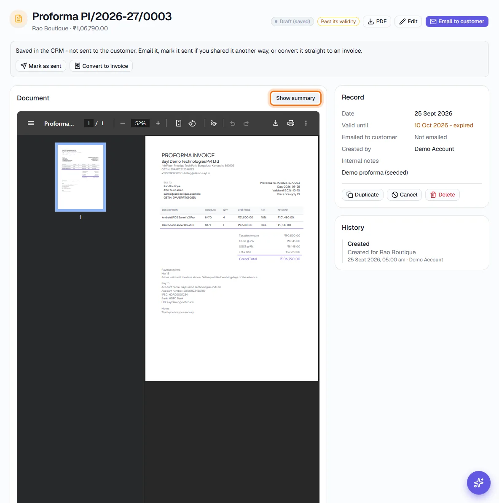Click 'Barcode Scanner BS-200' line item

coord(178,225)
